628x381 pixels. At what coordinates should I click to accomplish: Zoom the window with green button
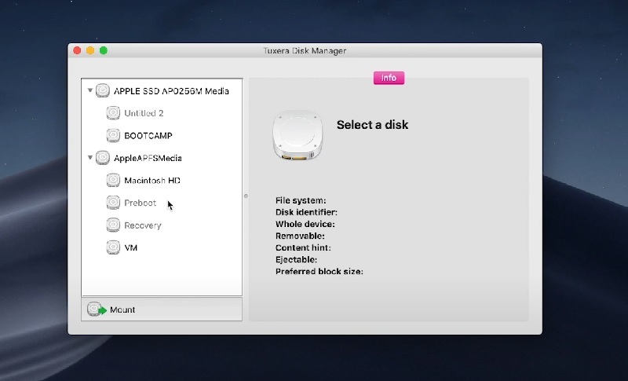(x=104, y=50)
